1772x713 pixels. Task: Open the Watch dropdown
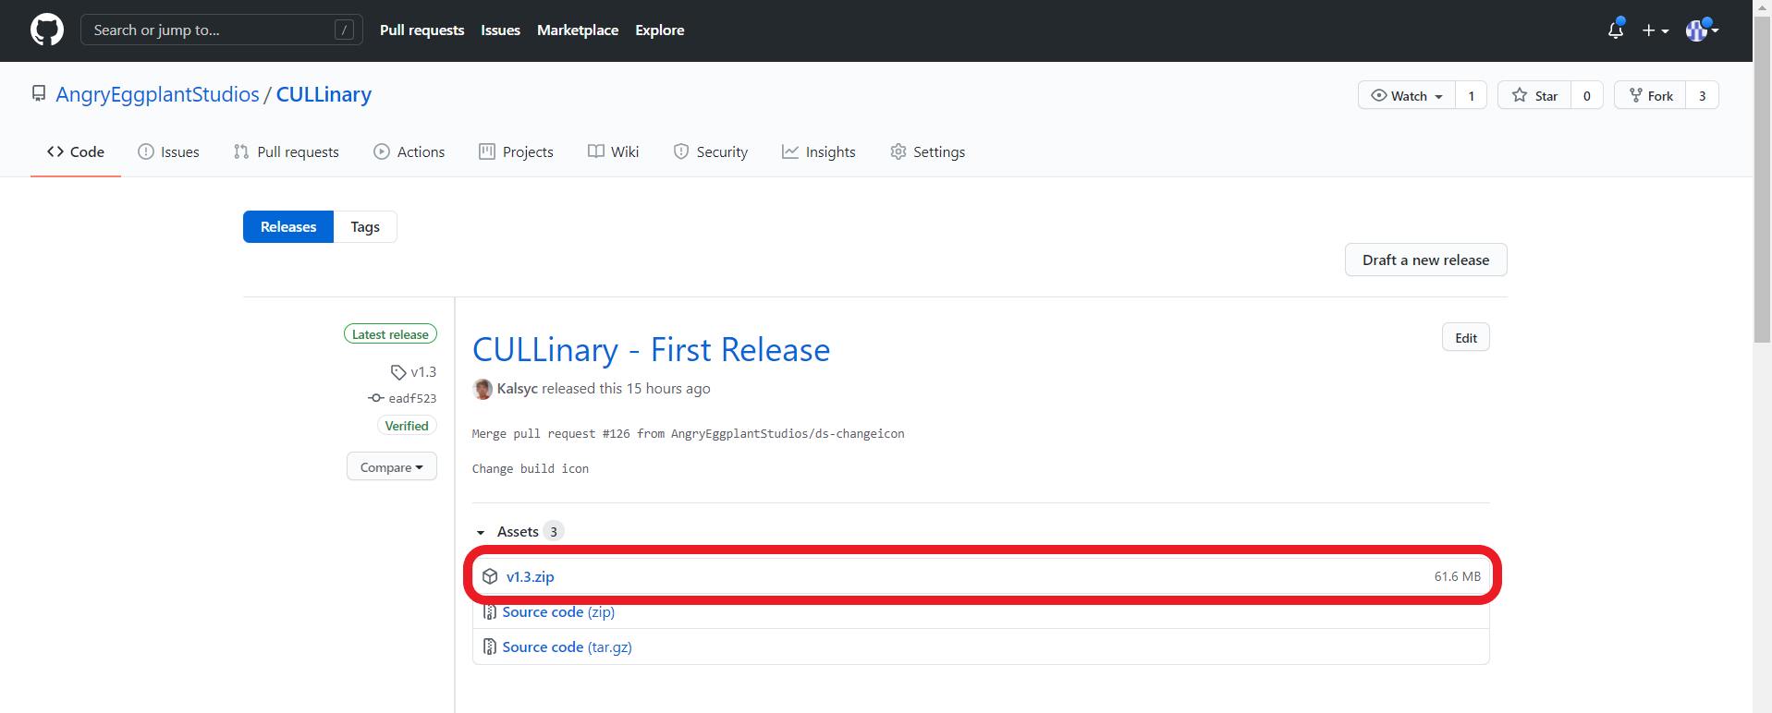[x=1407, y=95]
